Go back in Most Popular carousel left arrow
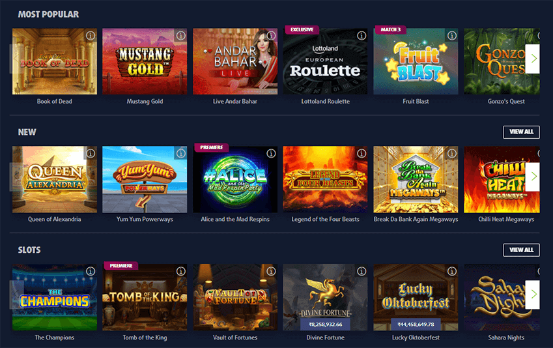The image size is (553, 348). click(x=16, y=59)
